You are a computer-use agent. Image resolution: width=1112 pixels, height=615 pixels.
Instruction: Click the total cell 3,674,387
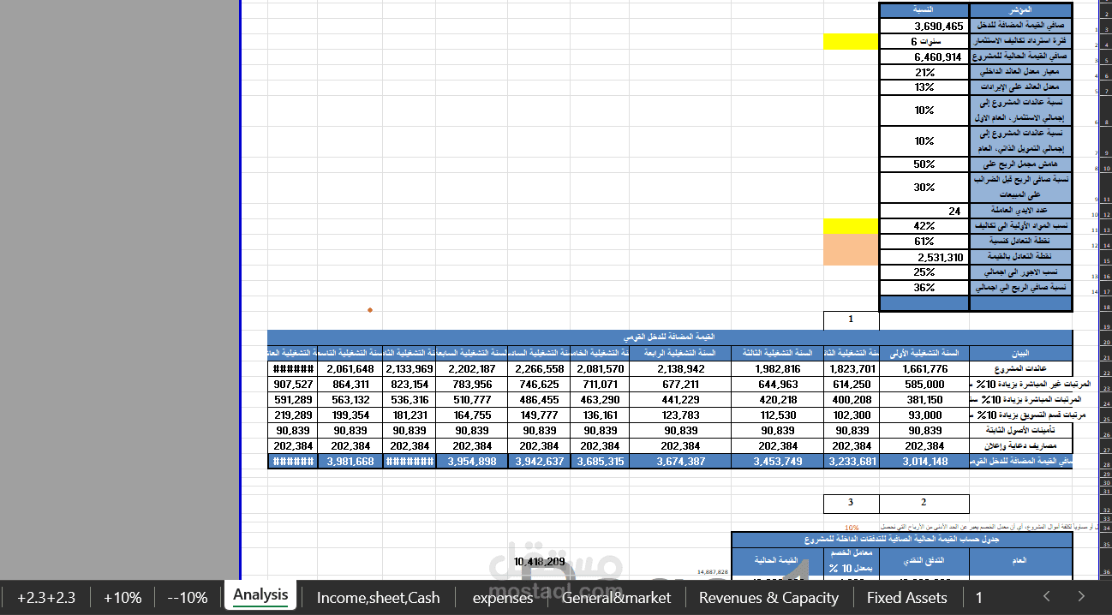click(x=680, y=462)
